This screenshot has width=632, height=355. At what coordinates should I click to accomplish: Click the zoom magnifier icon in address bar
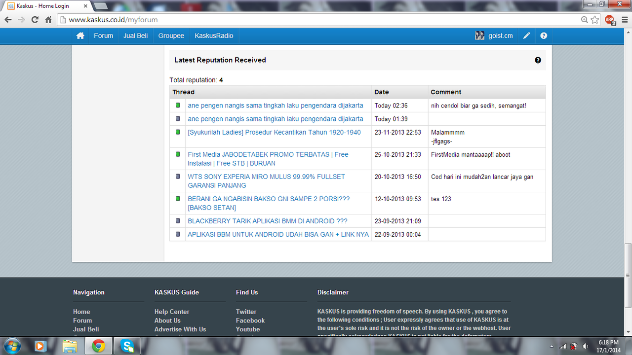pos(585,20)
